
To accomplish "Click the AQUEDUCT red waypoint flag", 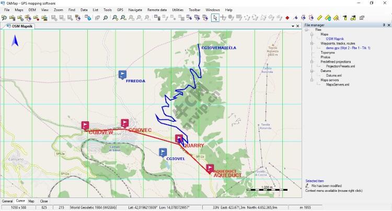I will [x=210, y=168].
